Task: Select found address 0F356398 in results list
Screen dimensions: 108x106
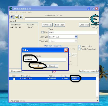Action: (16, 27)
